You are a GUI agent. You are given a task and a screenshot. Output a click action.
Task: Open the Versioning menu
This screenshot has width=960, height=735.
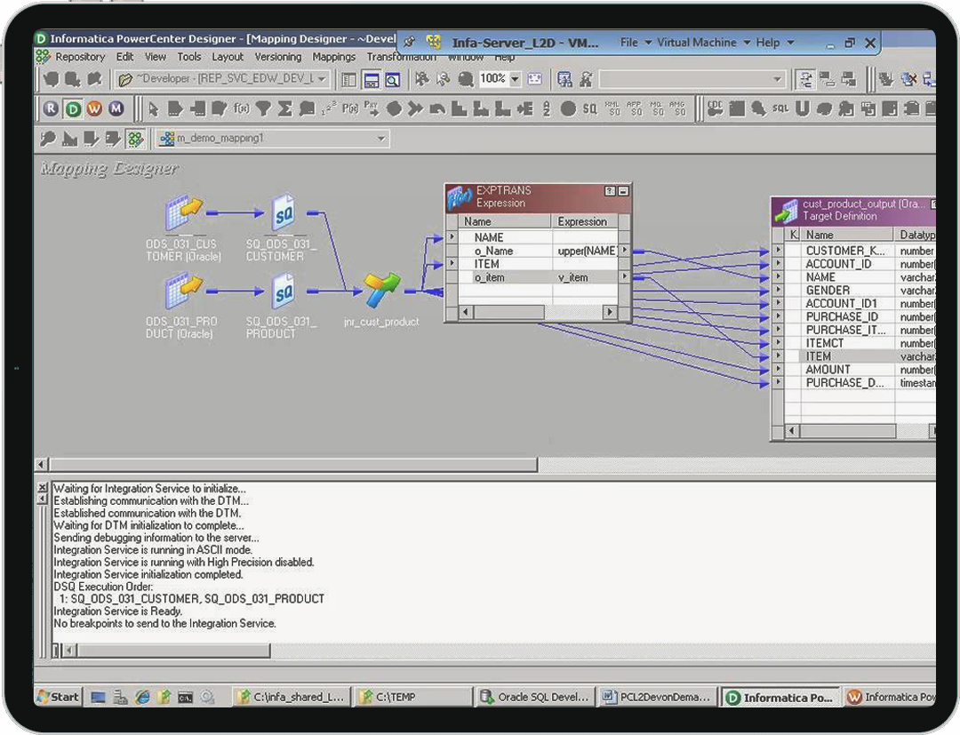(x=278, y=57)
